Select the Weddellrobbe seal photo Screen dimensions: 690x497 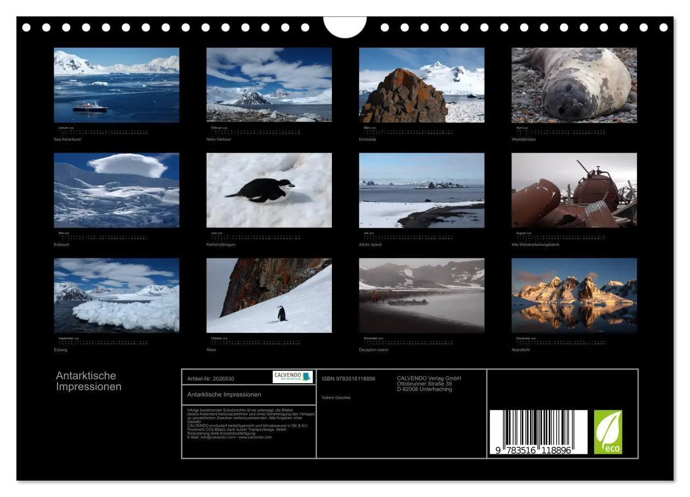(x=574, y=85)
